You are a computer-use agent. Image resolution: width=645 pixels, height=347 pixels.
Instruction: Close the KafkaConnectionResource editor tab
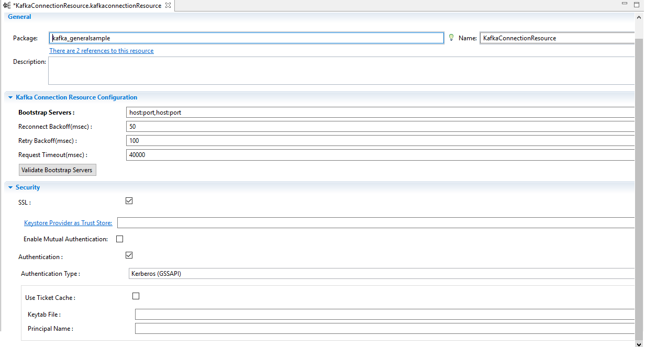coord(168,5)
